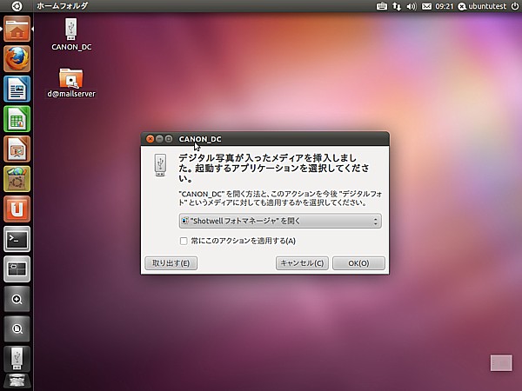Maximize the CANON_DC dialog window
522x391 pixels.
point(169,139)
